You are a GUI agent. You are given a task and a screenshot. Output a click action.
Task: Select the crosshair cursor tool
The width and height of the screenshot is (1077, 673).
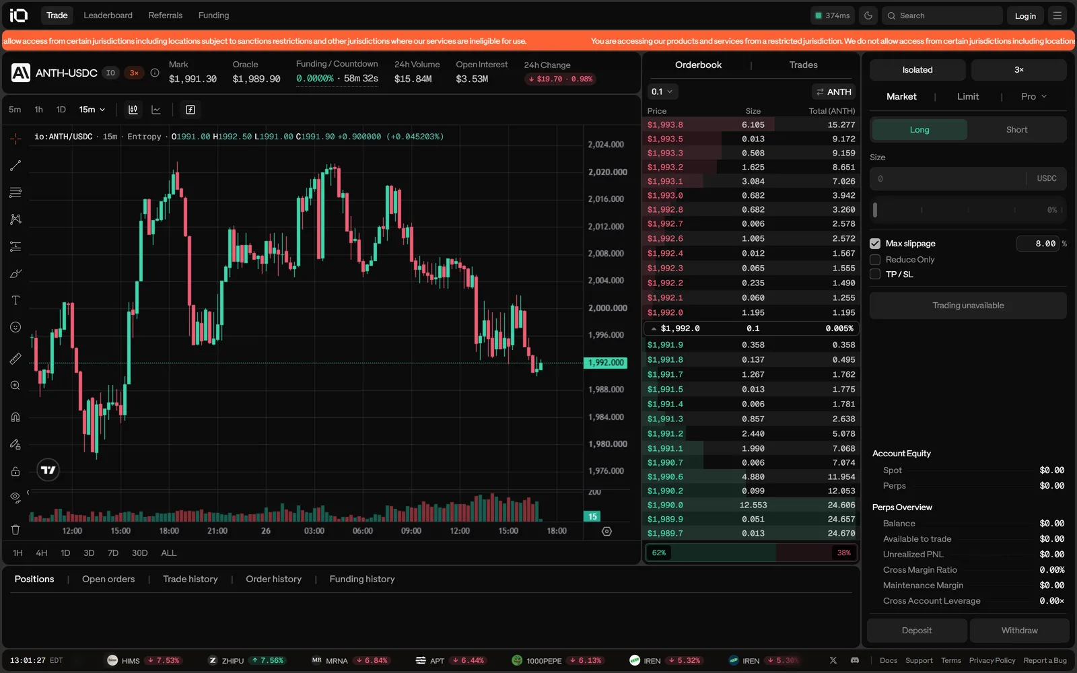tap(15, 139)
